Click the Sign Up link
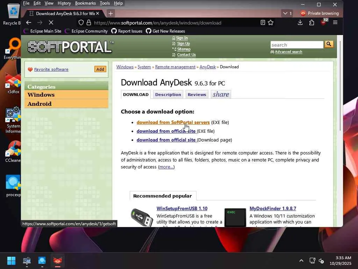 click(x=183, y=43)
